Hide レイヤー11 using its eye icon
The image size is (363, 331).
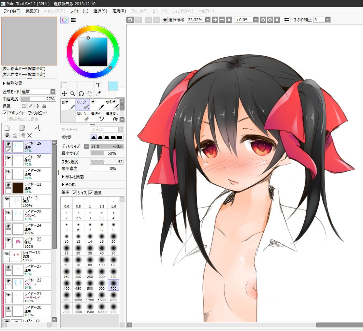coord(8,185)
